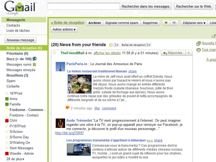216x162 pixels.
Task: Open the S/Some Day label
Action: tap(19, 137)
